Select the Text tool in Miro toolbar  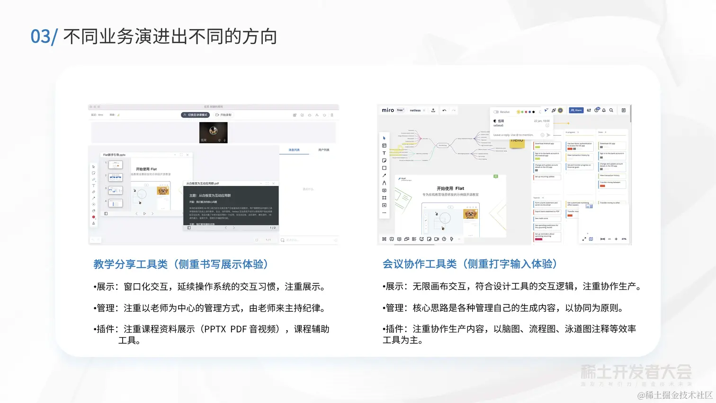[384, 153]
